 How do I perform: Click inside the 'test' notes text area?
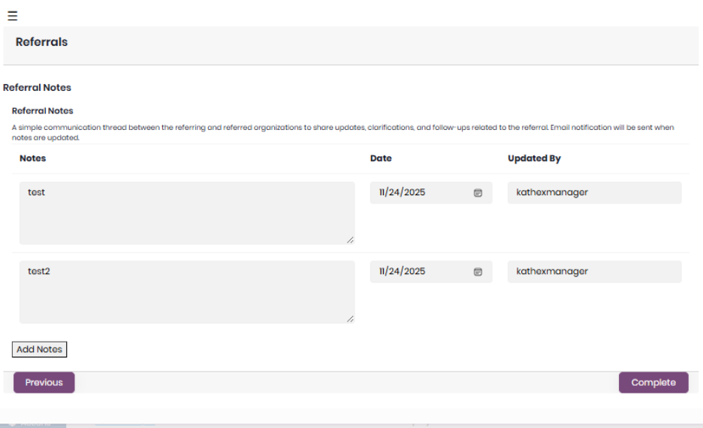pyautogui.click(x=186, y=212)
